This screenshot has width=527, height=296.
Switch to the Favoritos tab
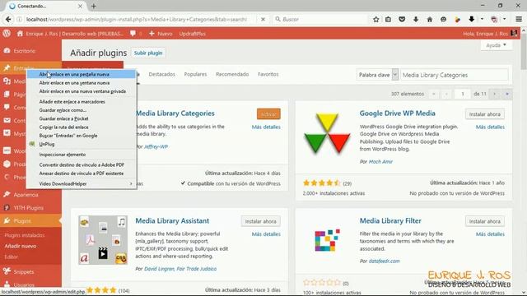(268, 74)
